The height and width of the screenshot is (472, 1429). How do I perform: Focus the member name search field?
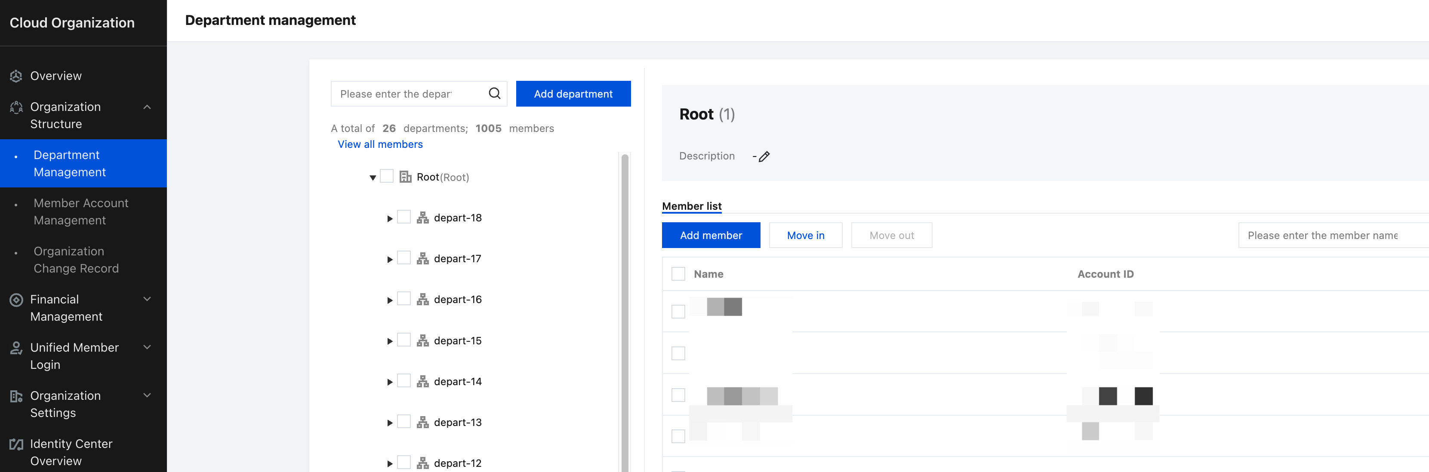coord(1333,235)
